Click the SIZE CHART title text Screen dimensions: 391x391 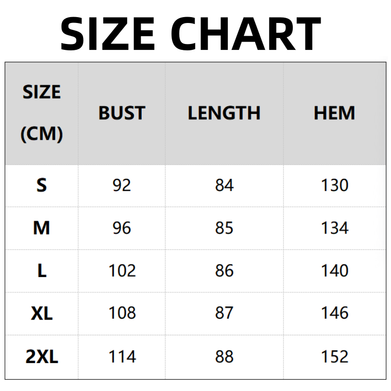(191, 33)
